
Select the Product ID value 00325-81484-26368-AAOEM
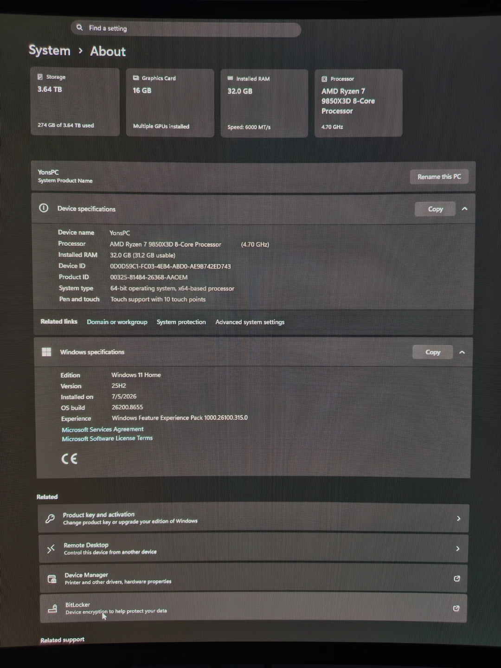(x=149, y=277)
